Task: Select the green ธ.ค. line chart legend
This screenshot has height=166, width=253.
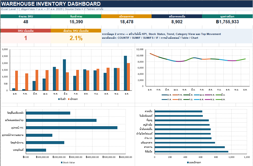Action: tap(220, 99)
